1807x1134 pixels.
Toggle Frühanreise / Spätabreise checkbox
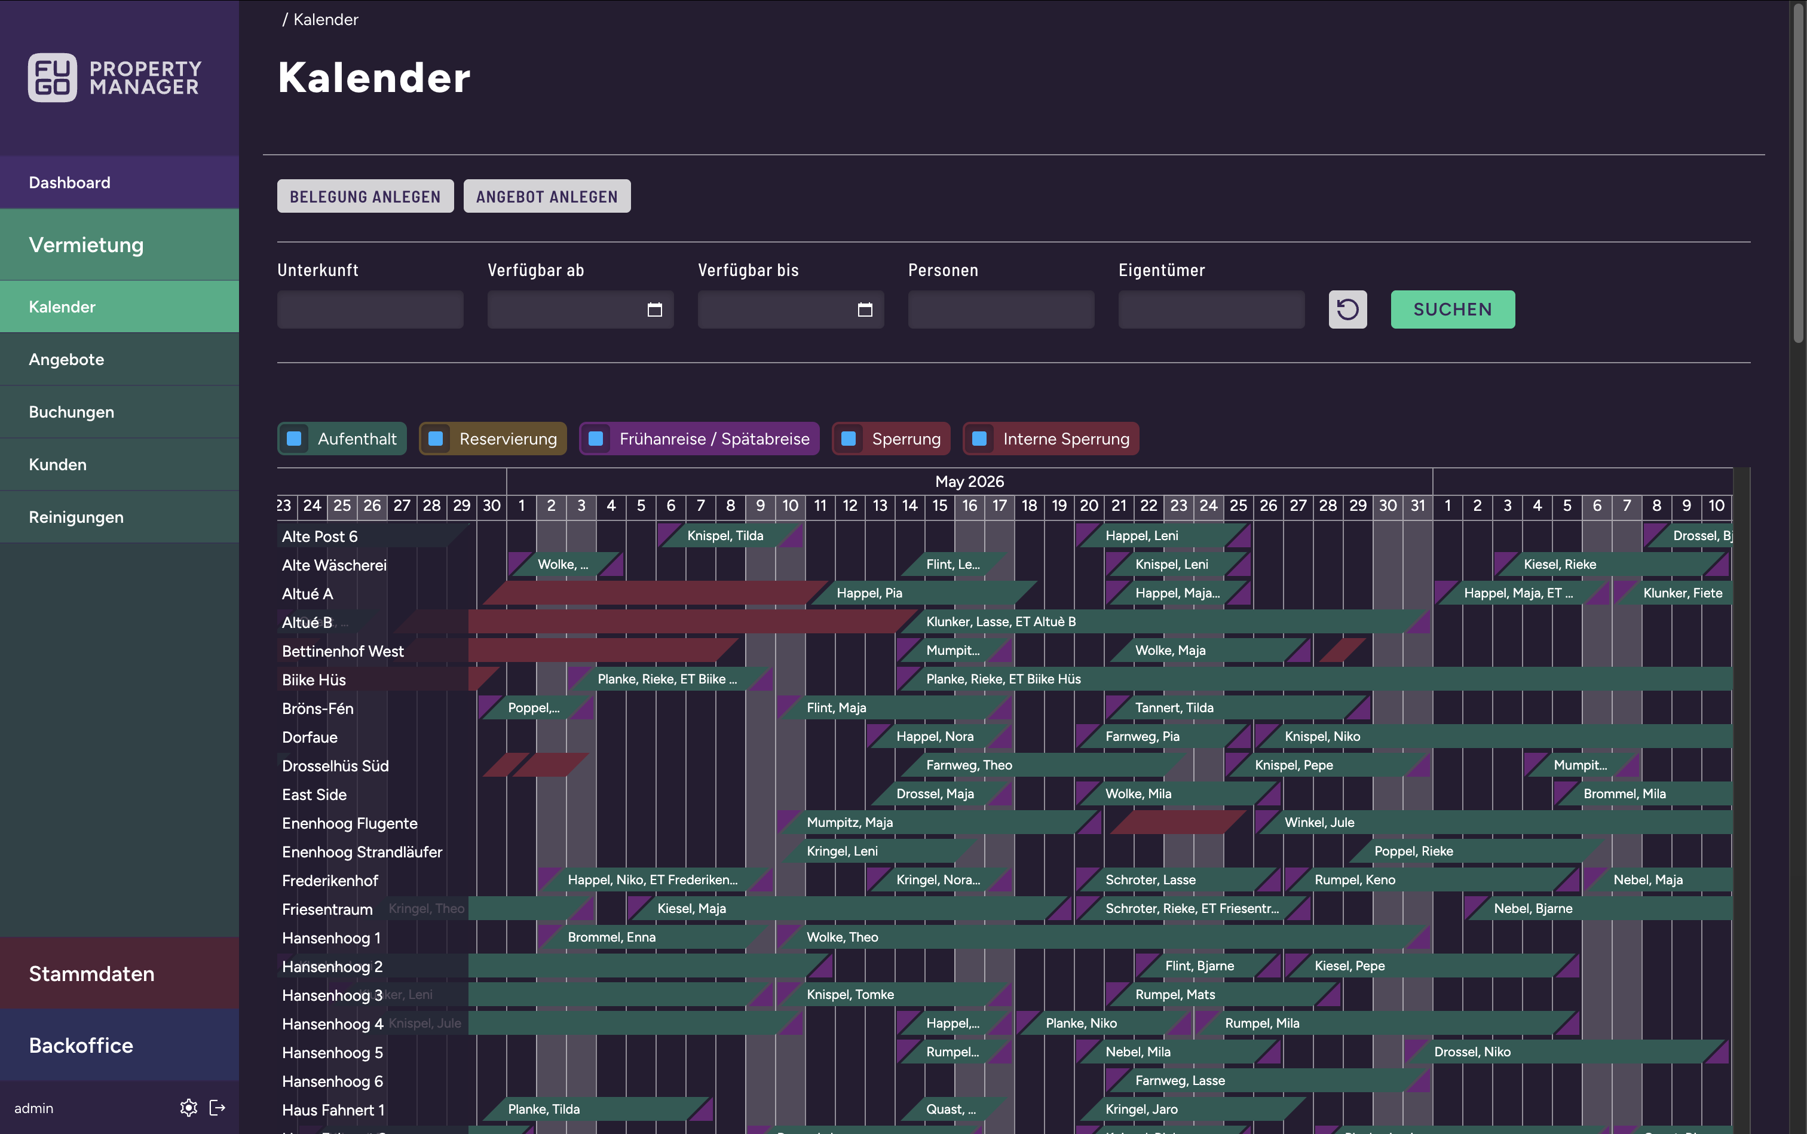tap(596, 439)
